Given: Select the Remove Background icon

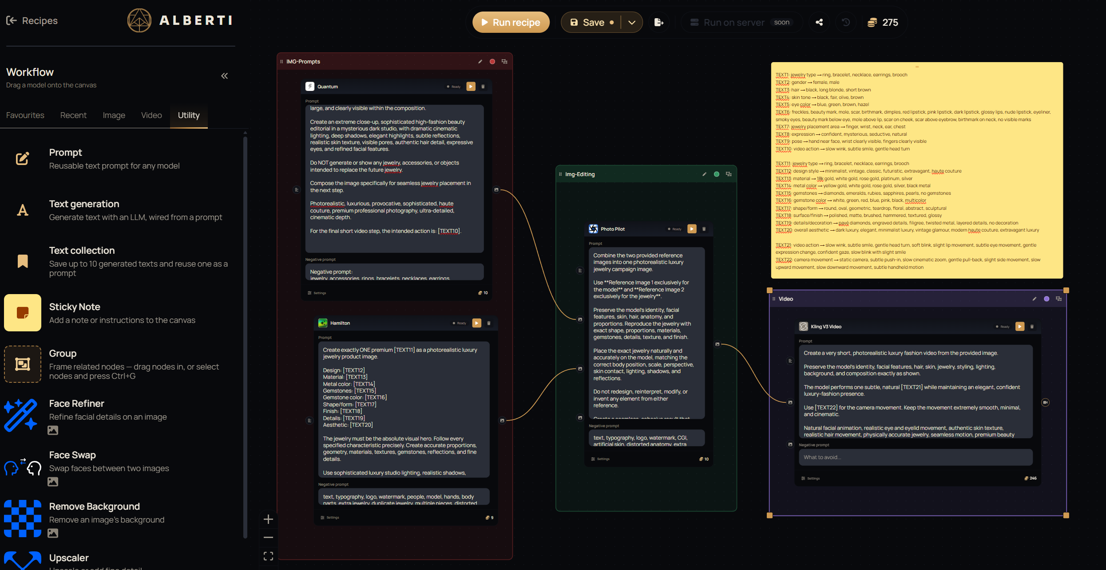Looking at the screenshot, I should 23,518.
